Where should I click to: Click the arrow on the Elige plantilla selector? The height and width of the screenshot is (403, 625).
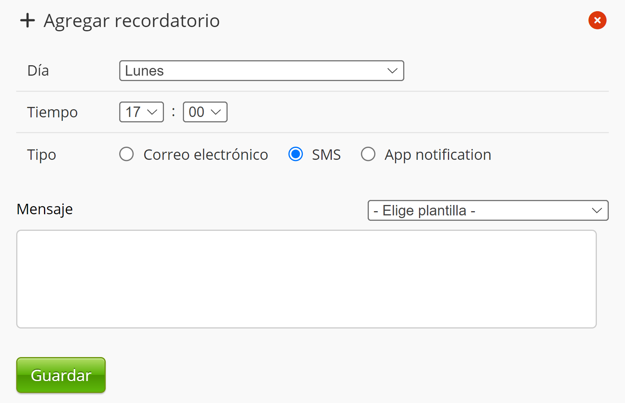point(596,210)
